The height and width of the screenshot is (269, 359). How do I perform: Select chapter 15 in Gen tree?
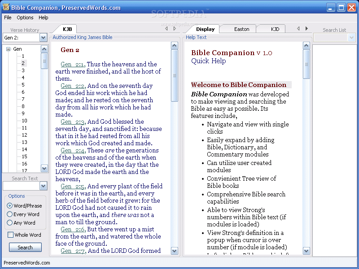pos(25,156)
